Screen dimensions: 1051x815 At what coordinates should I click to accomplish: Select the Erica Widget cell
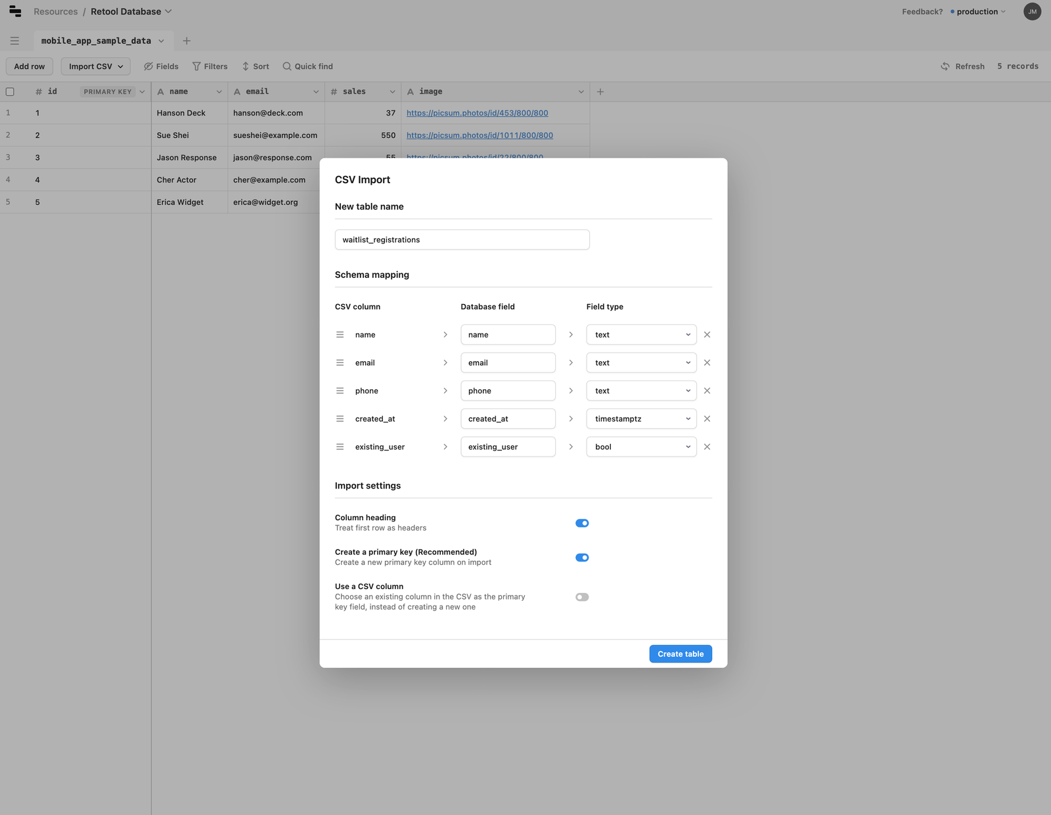[x=189, y=202]
